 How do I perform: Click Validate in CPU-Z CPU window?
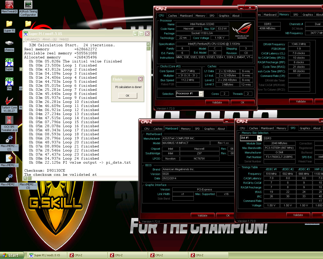point(217,102)
